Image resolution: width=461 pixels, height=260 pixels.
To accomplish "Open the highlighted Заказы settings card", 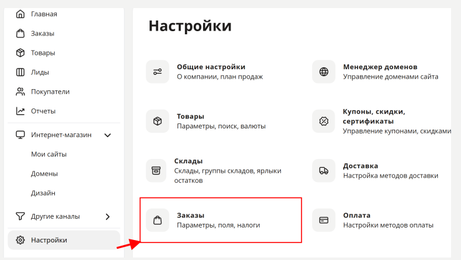I will tap(221, 220).
